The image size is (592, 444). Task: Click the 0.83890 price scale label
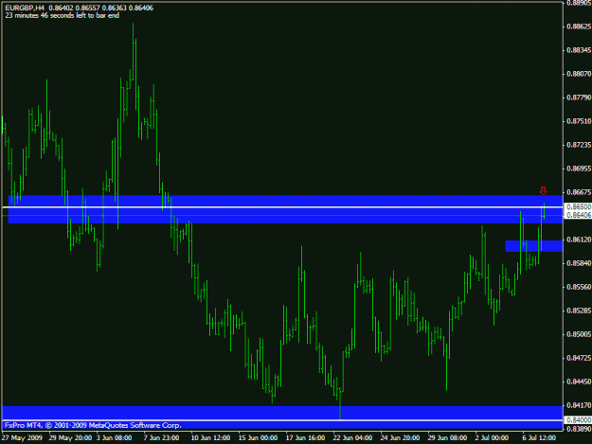coord(579,429)
